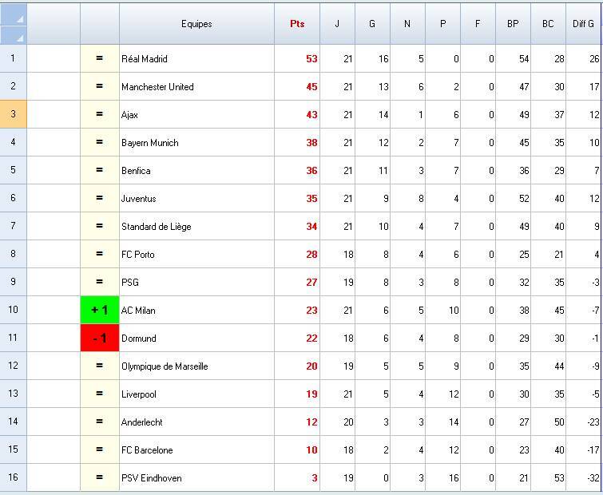
Task: Sort by the Pts column header
Action: click(x=297, y=24)
